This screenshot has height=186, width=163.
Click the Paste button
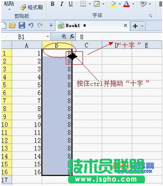coord(9,4)
